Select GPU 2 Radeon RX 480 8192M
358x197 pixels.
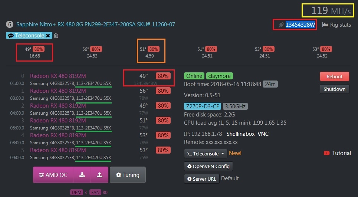[58, 106]
